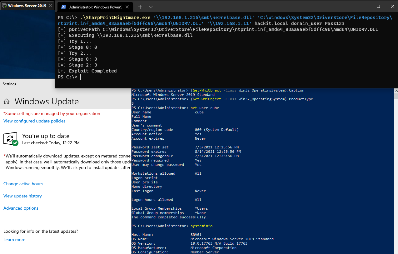398x254 pixels.
Task: Click the 'net user cube' command
Action: pos(205,108)
